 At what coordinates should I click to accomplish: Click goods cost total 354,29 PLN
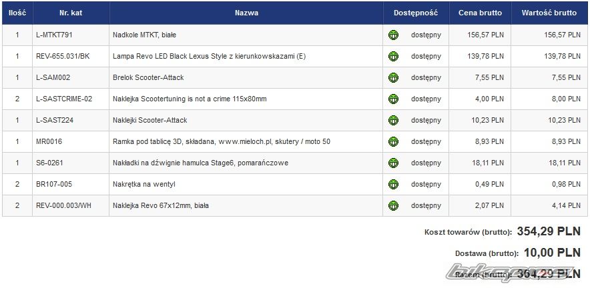pyautogui.click(x=549, y=231)
